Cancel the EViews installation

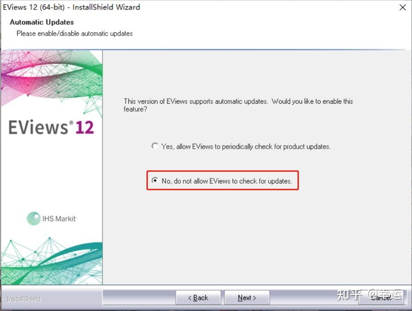[381, 297]
